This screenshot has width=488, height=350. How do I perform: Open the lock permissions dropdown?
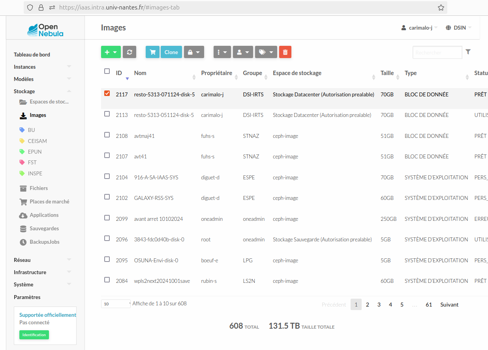[x=193, y=52]
